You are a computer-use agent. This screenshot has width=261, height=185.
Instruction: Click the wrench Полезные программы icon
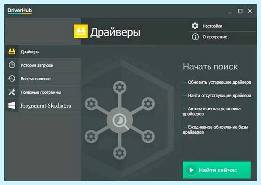click(12, 92)
